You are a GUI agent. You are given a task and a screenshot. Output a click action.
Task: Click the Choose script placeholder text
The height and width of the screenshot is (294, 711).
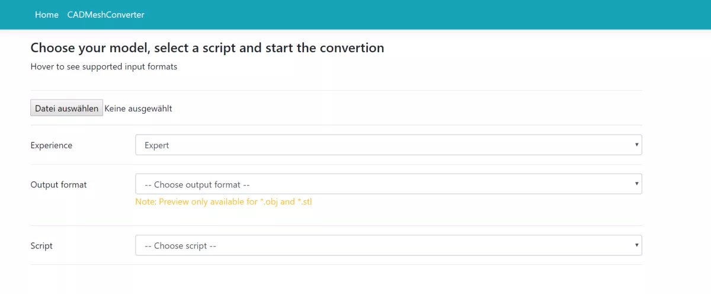point(180,245)
